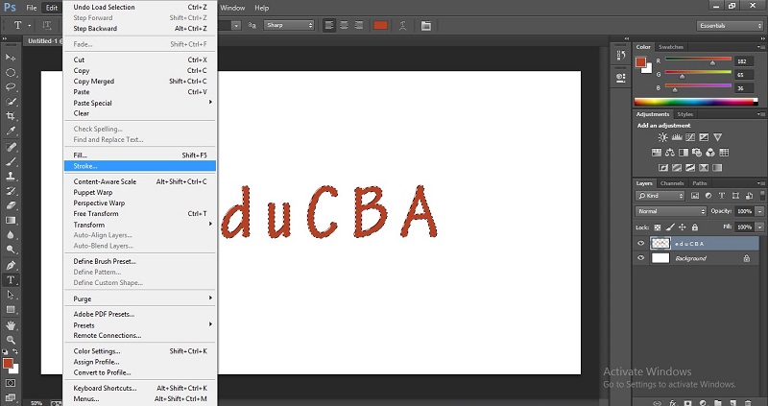Select the Dodge tool

tap(11, 250)
